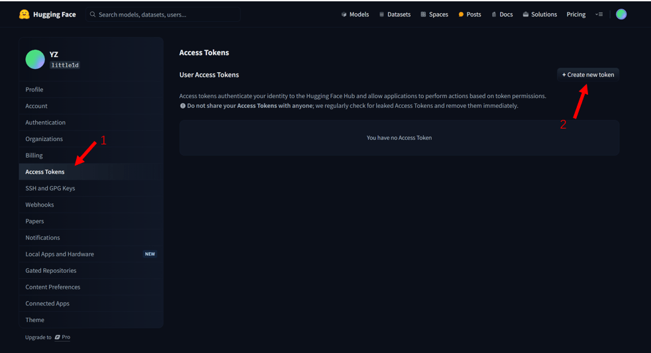Click the search models input field
The height and width of the screenshot is (353, 651).
[166, 14]
